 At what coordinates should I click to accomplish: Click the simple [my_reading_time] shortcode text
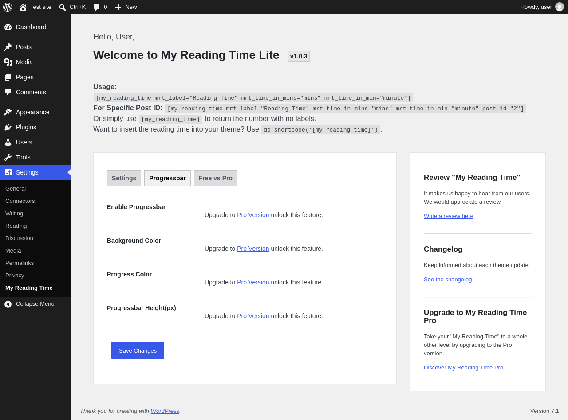click(x=170, y=119)
